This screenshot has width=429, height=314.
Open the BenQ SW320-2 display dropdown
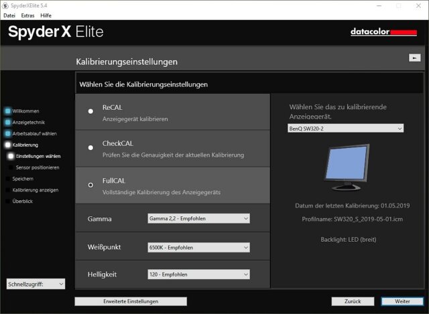coord(346,128)
